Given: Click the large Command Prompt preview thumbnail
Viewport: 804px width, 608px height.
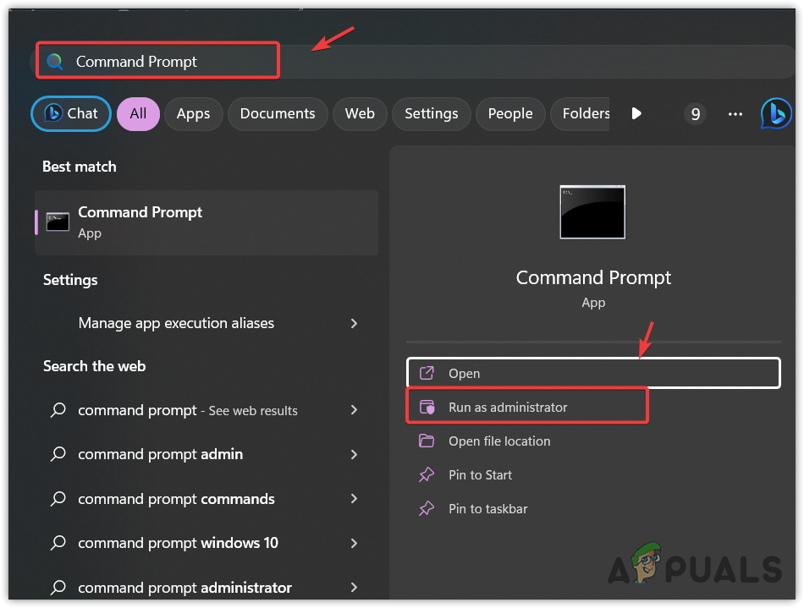Looking at the screenshot, I should (x=592, y=212).
